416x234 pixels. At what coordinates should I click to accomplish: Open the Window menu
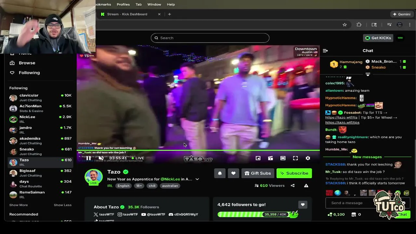point(154,4)
